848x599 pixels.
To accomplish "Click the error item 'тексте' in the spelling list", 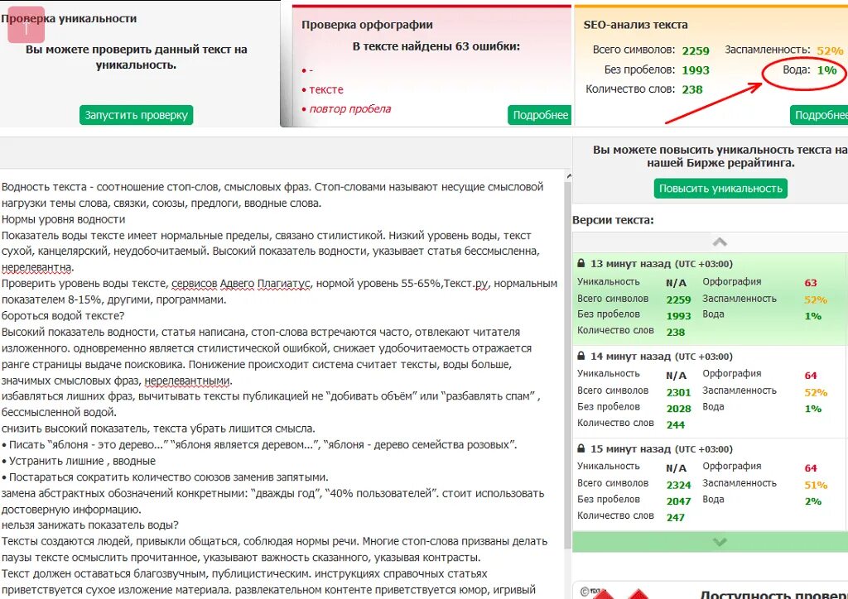I will pos(326,89).
